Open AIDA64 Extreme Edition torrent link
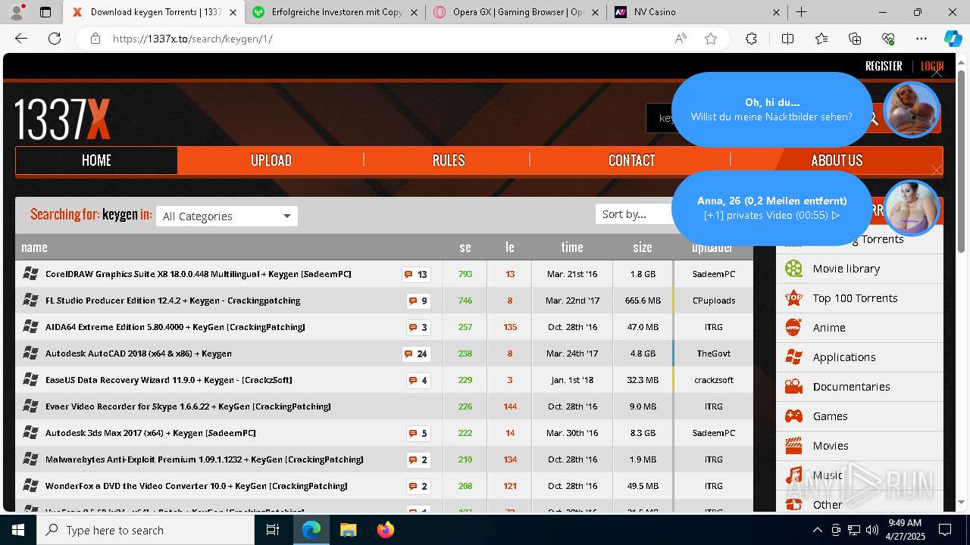970x545 pixels. click(x=175, y=327)
